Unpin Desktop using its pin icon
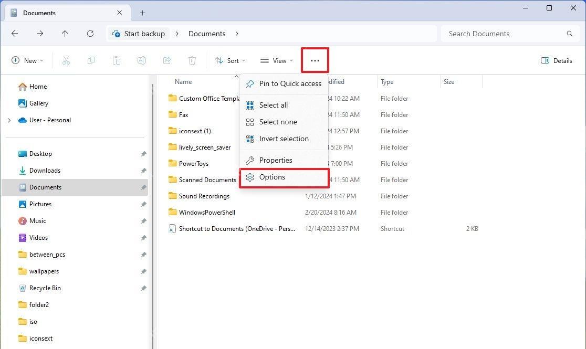This screenshot has width=586, height=349. (x=143, y=154)
